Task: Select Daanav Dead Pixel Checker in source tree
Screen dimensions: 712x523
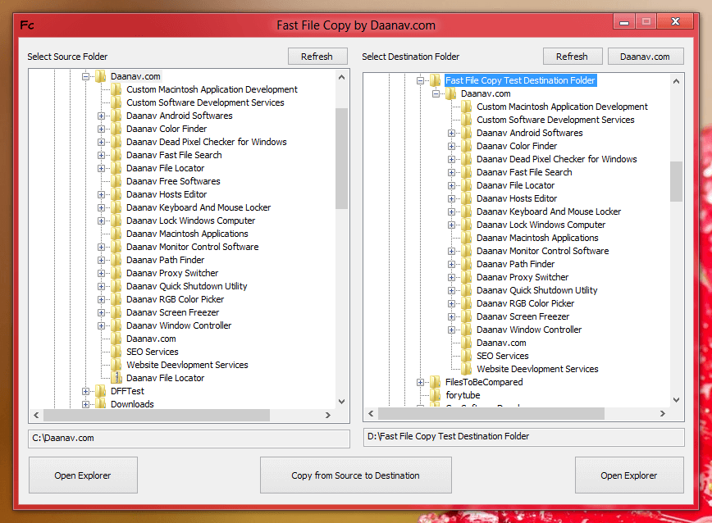Action: coord(207,142)
